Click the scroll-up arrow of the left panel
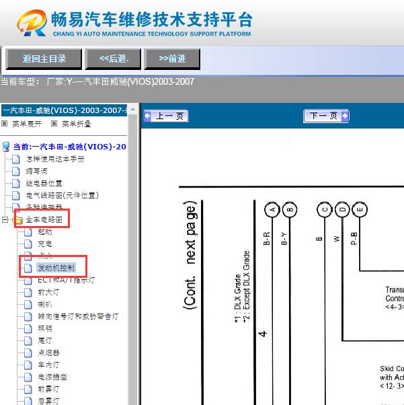 tap(132, 110)
